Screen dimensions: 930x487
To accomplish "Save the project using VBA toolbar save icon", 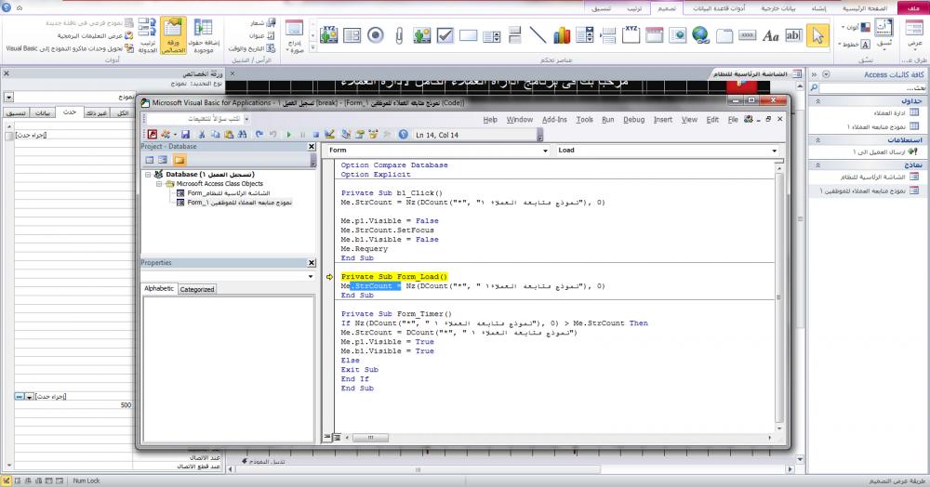I will (186, 135).
